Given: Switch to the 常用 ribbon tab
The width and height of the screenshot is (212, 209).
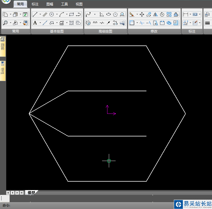Looking at the screenshot, I should click(x=20, y=4).
